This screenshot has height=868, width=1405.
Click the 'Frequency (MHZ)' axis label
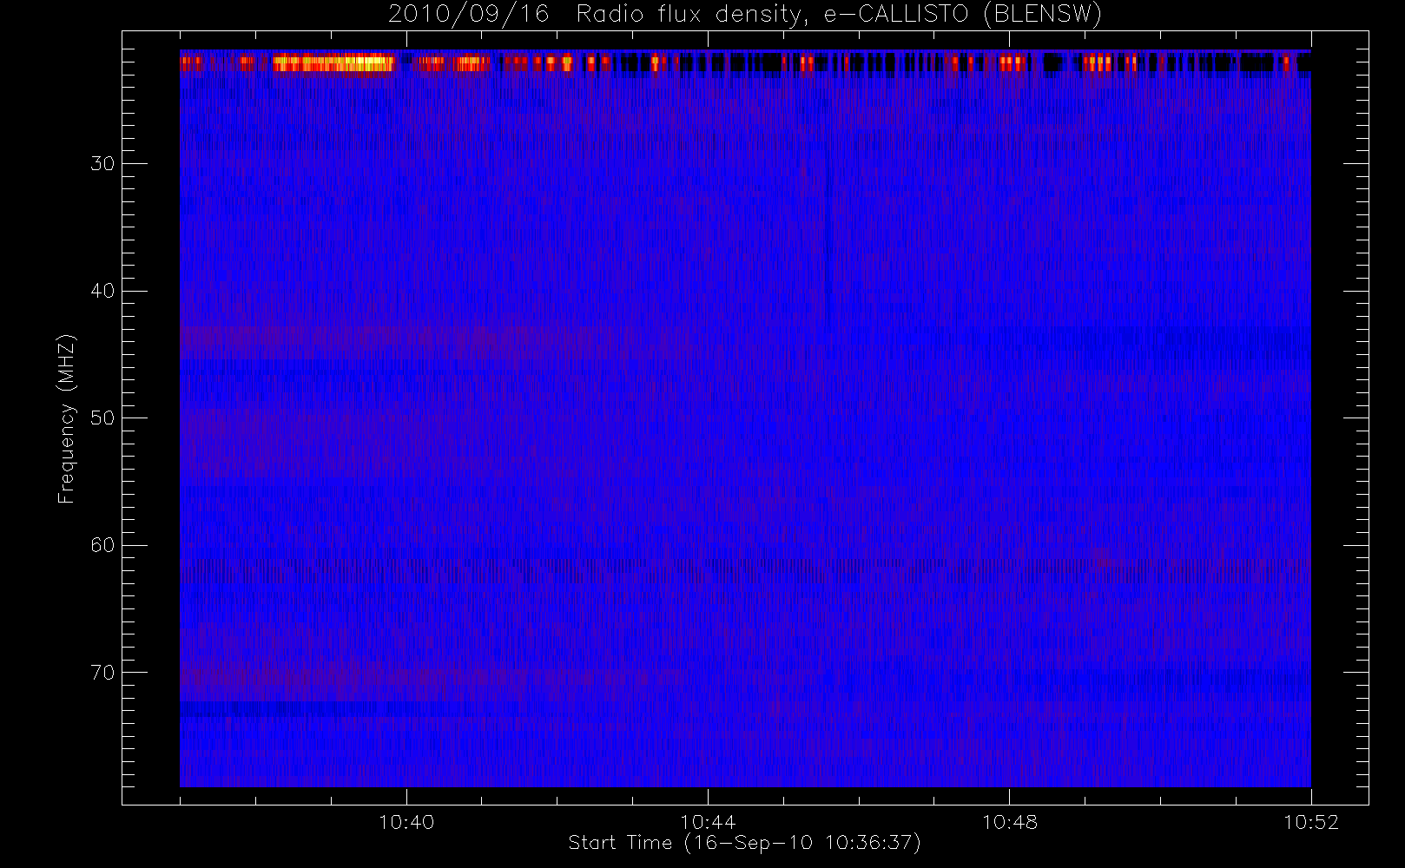click(x=66, y=419)
